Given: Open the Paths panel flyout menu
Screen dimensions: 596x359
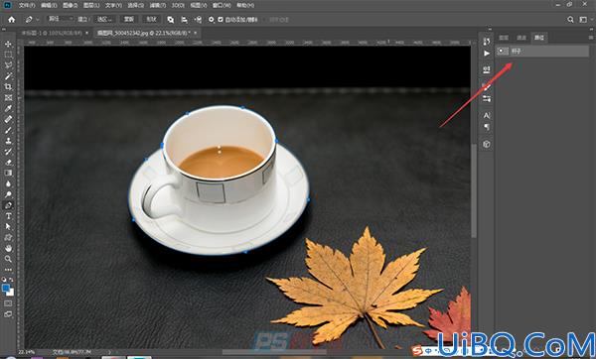Looking at the screenshot, I should [591, 38].
